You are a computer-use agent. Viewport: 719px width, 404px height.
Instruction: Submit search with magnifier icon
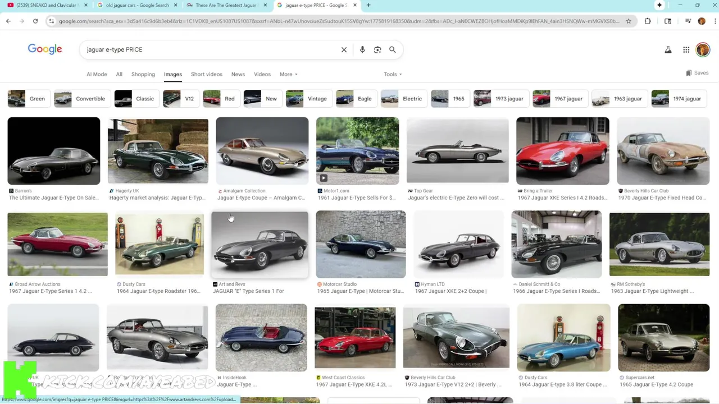click(393, 49)
